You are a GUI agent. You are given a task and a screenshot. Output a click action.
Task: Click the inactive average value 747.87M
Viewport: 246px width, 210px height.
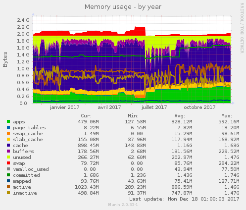pos(182,193)
